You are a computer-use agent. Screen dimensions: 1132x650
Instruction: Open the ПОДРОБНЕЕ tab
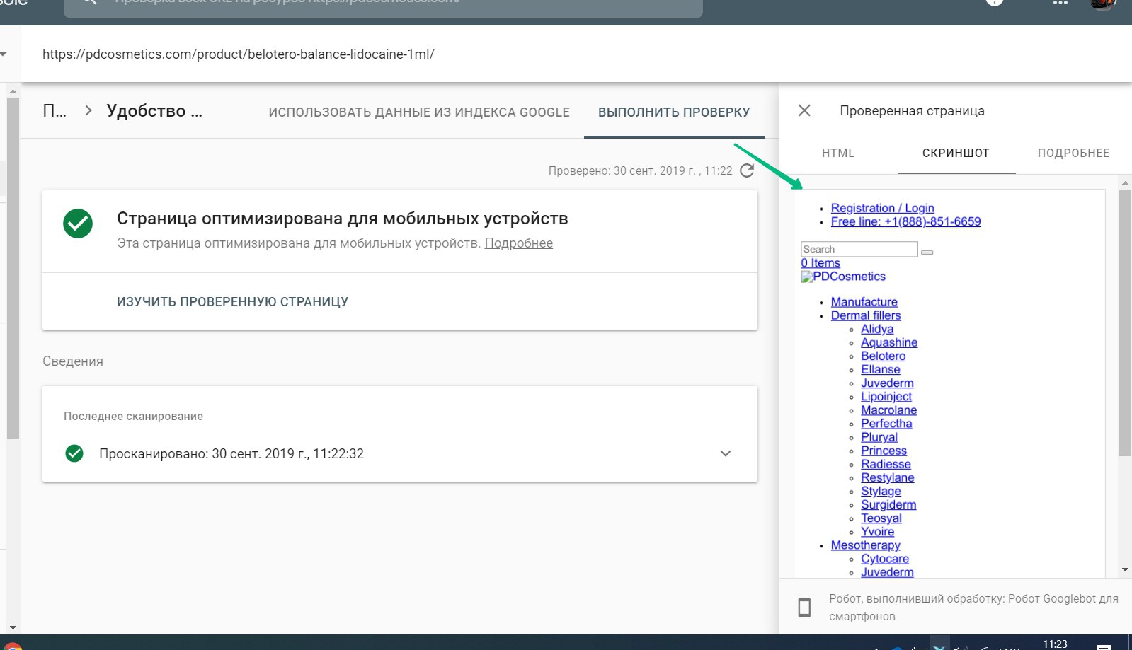1073,153
